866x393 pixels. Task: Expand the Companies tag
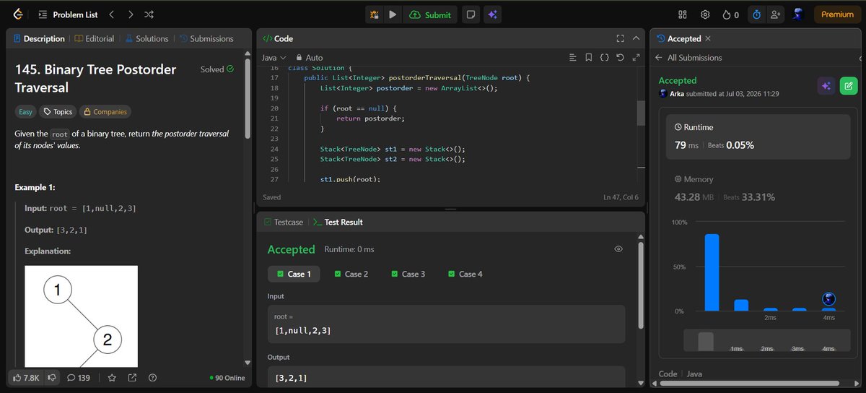[105, 112]
